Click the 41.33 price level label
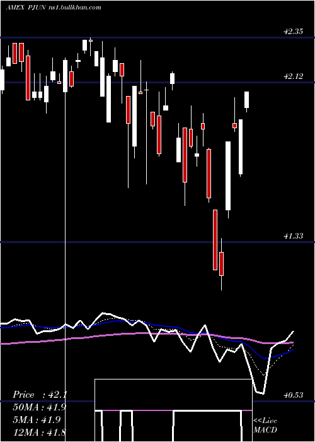Image resolution: width=315 pixels, height=442 pixels. click(293, 236)
